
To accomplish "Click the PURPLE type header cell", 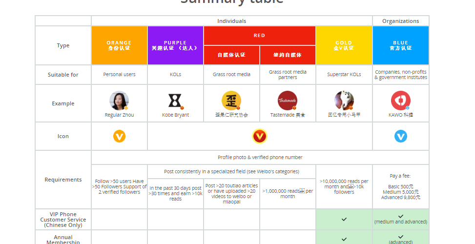I will click(x=175, y=45).
